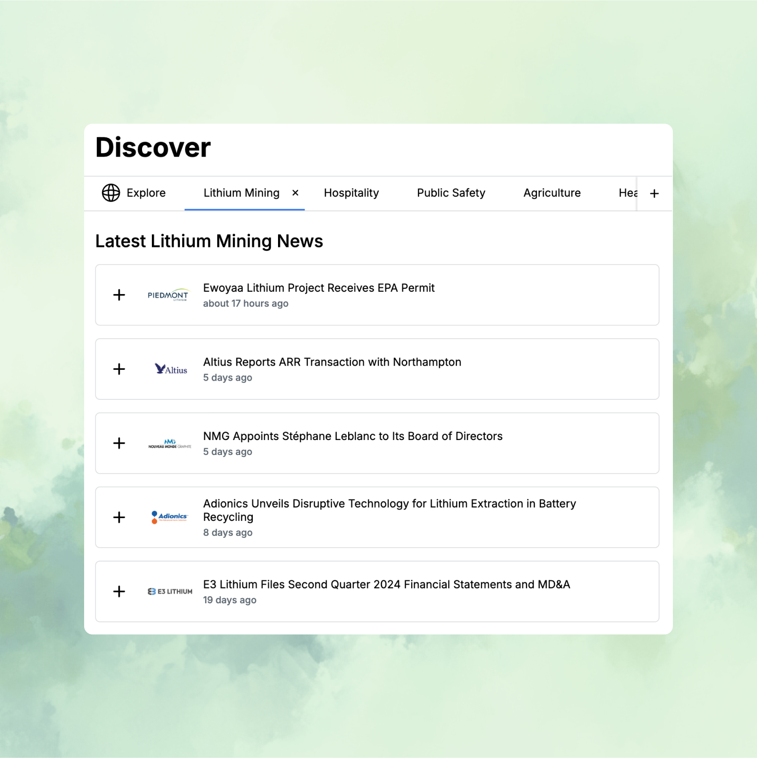Click the '8 days ago' timestamp
This screenshot has width=757, height=758.
point(228,533)
